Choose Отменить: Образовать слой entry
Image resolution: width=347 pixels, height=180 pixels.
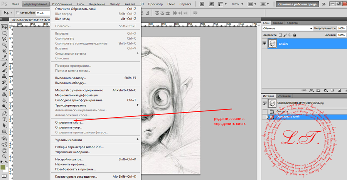coord(96,9)
